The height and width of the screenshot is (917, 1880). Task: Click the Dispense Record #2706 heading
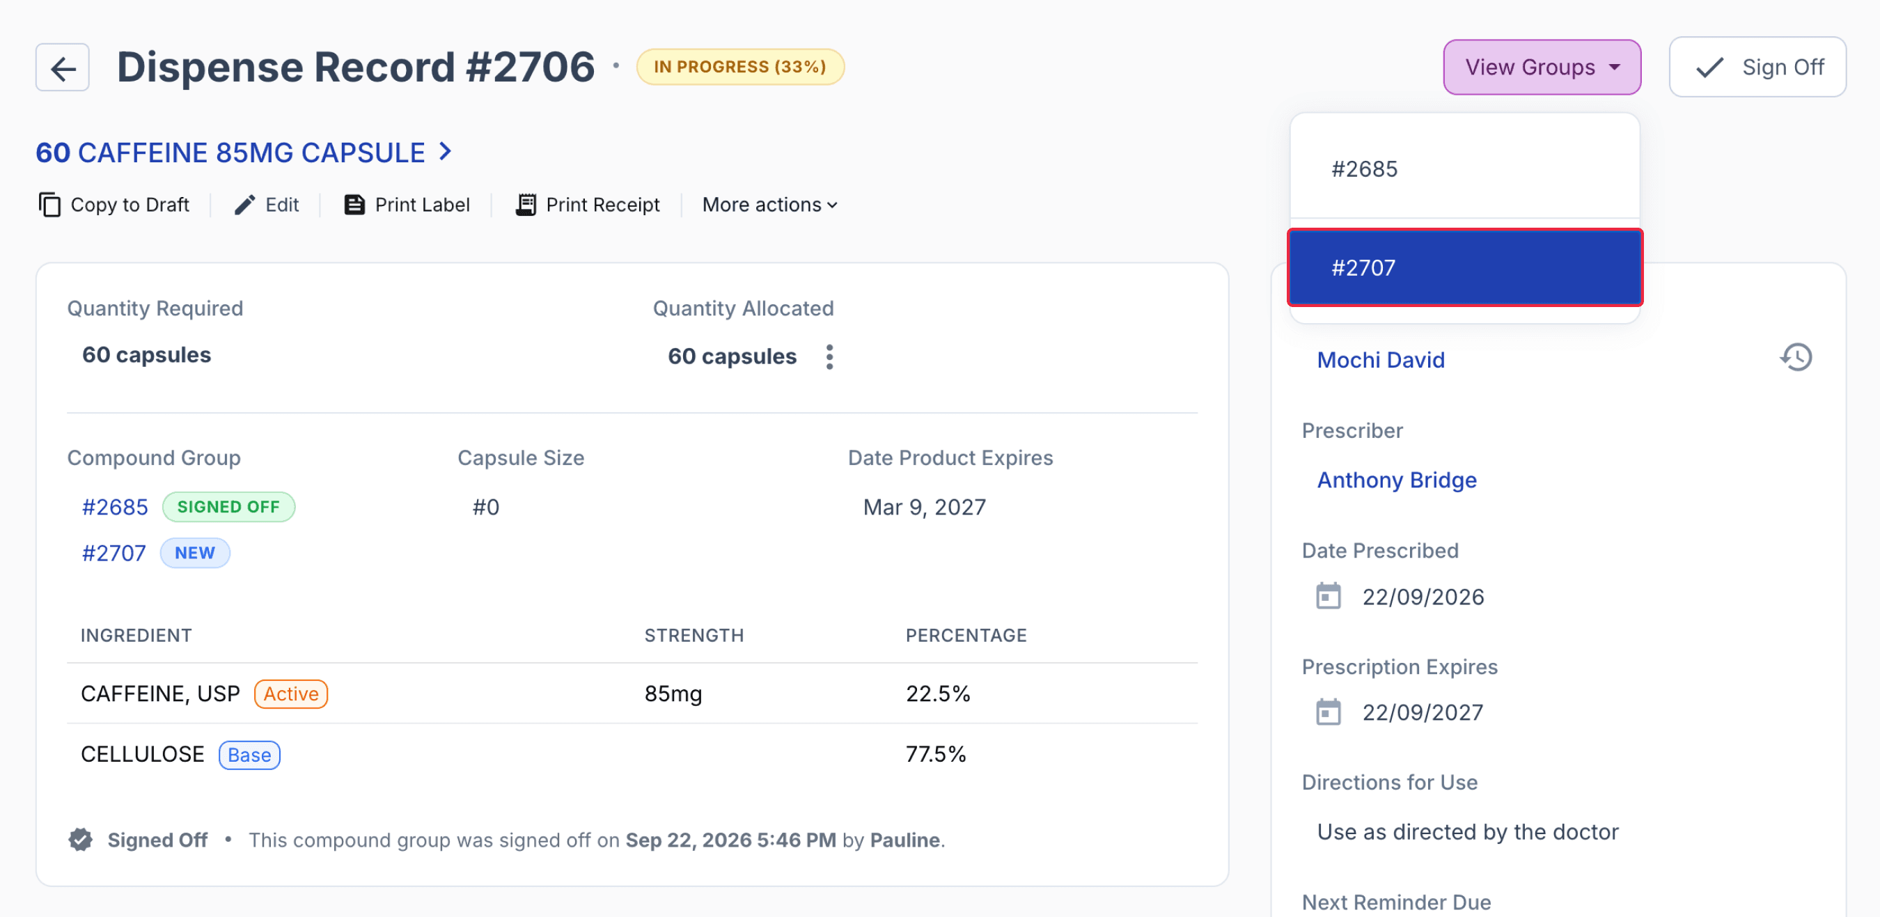[356, 67]
